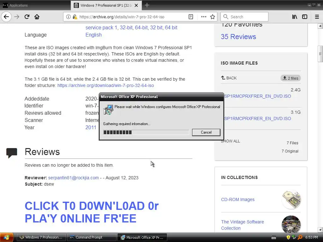
Task: Show the sidebar toggle icon
Action: (x=305, y=17)
